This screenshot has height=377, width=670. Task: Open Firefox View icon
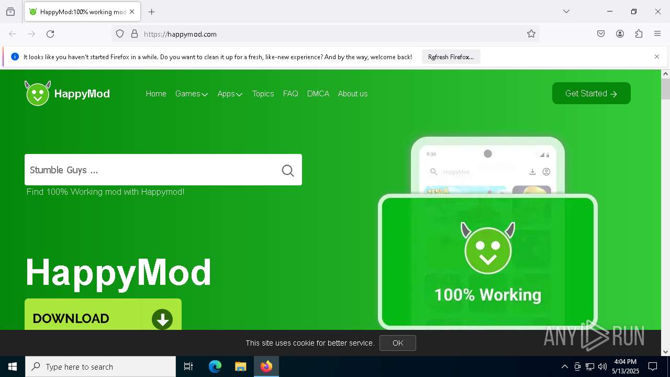coord(10,12)
